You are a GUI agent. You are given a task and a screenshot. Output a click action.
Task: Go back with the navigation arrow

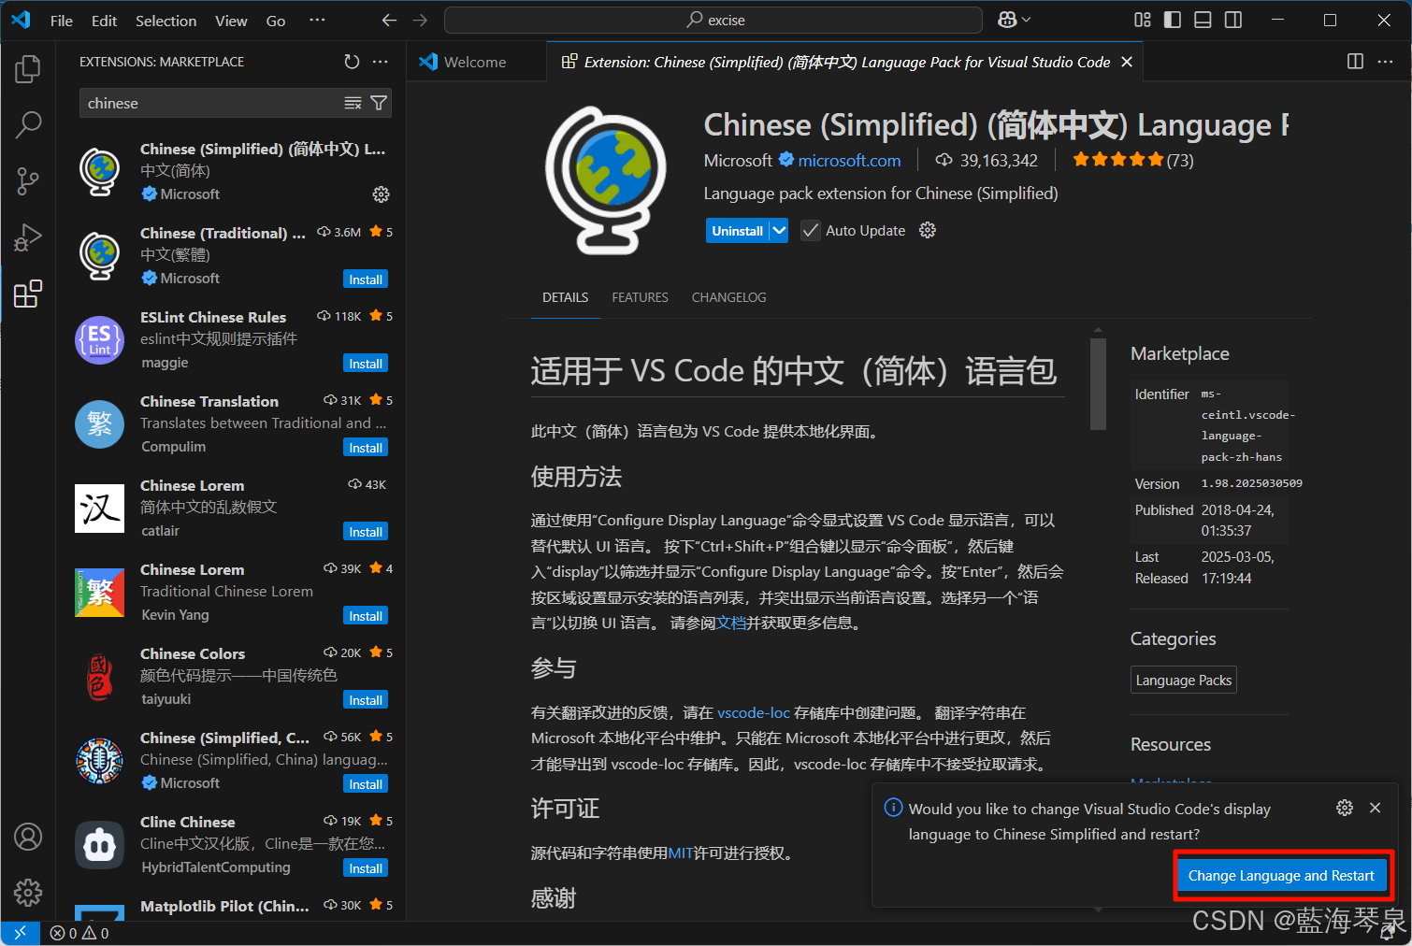[x=390, y=20]
